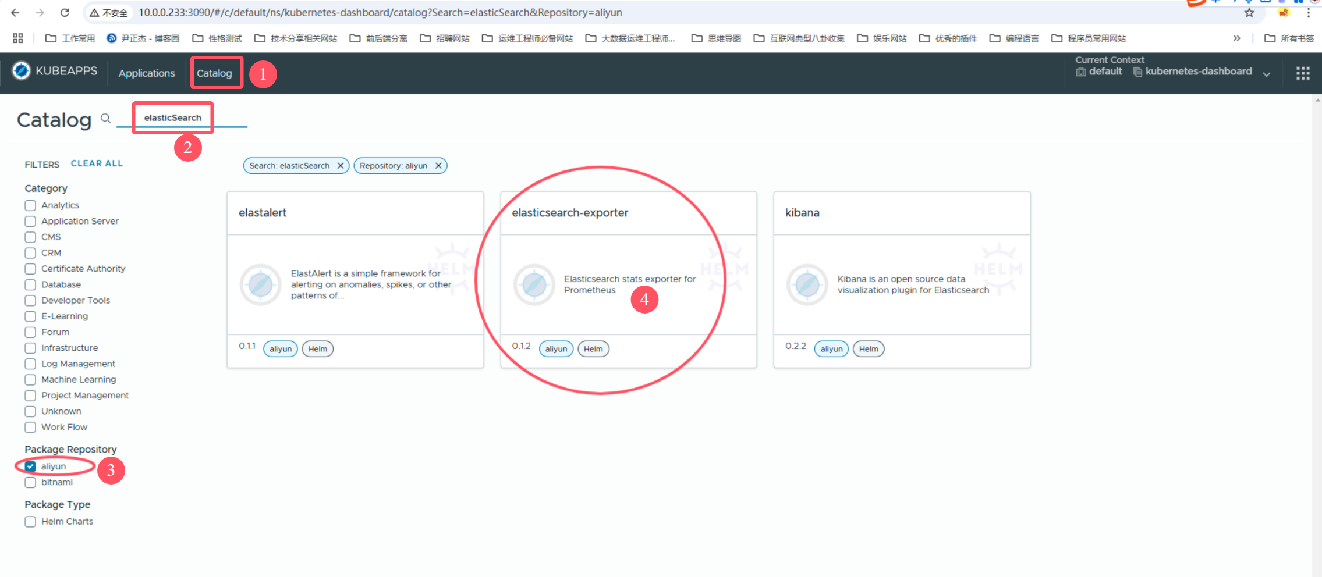Check the bitnami repository filter
Screen dimensions: 1322x577
coord(30,482)
